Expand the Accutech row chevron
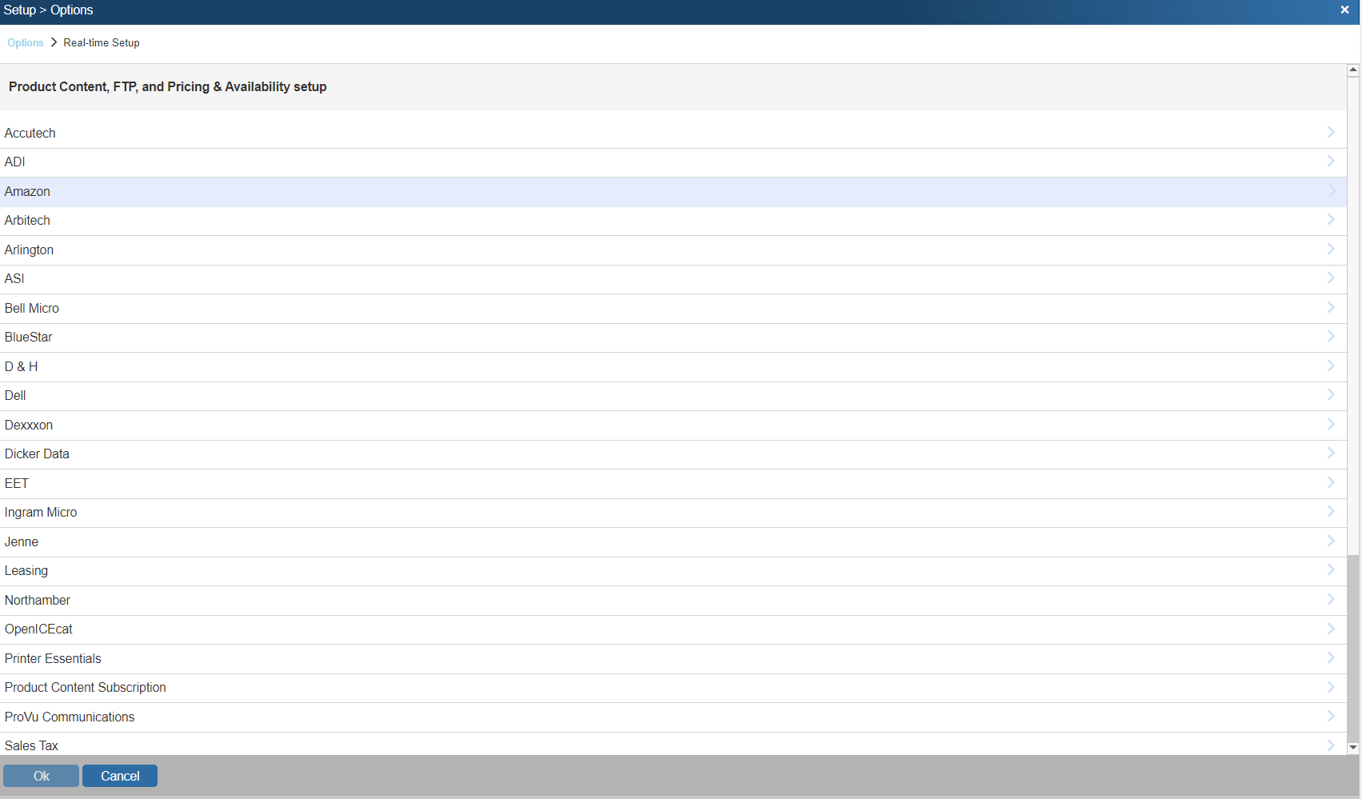This screenshot has width=1362, height=799. click(x=1331, y=132)
